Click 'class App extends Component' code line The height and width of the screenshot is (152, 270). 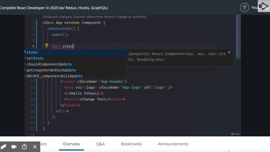tap(74, 22)
